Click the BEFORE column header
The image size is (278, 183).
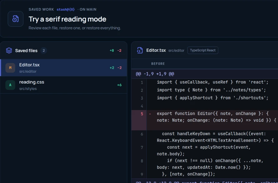coord(158,64)
